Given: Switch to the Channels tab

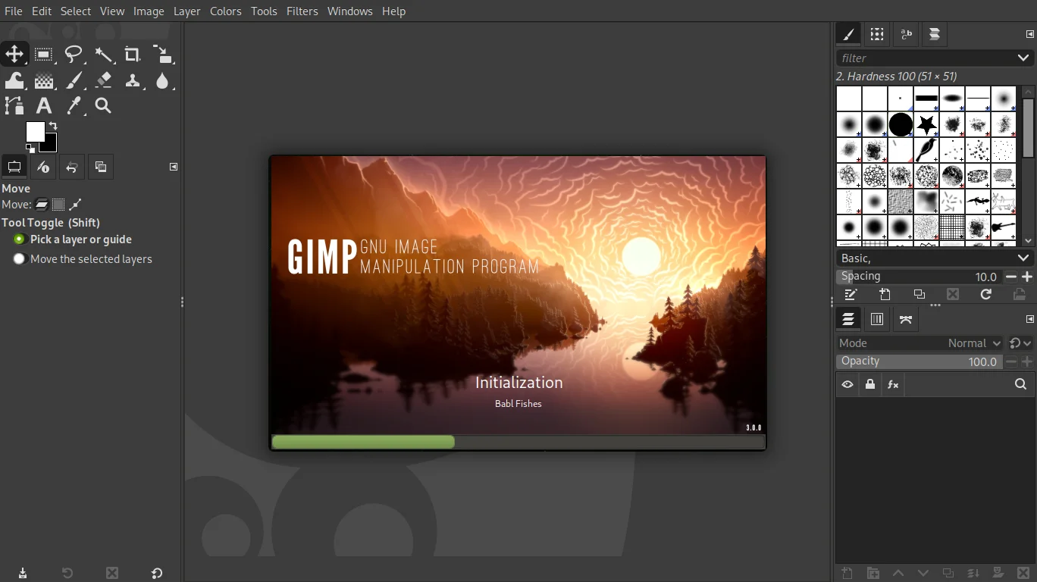Looking at the screenshot, I should pos(876,319).
